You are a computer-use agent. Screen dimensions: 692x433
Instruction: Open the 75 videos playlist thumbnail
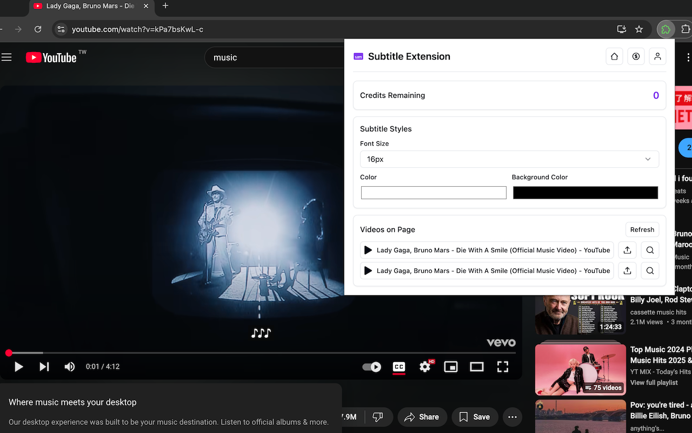580,369
